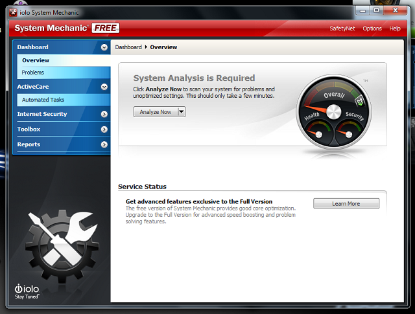The width and height of the screenshot is (415, 314).
Task: Open the Help menu
Action: (x=395, y=28)
